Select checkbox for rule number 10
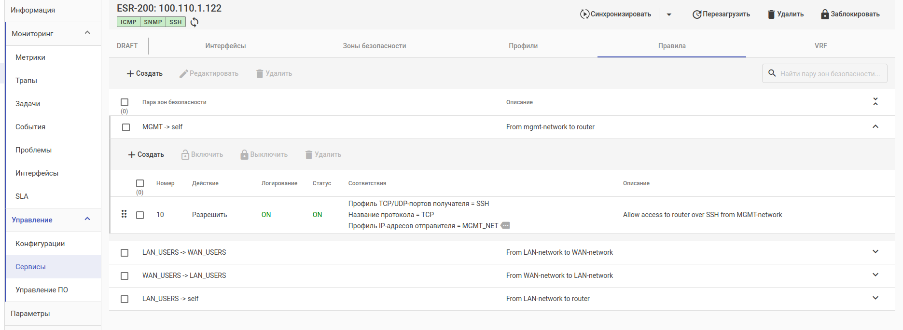Screen dimensions: 903x330 point(140,215)
